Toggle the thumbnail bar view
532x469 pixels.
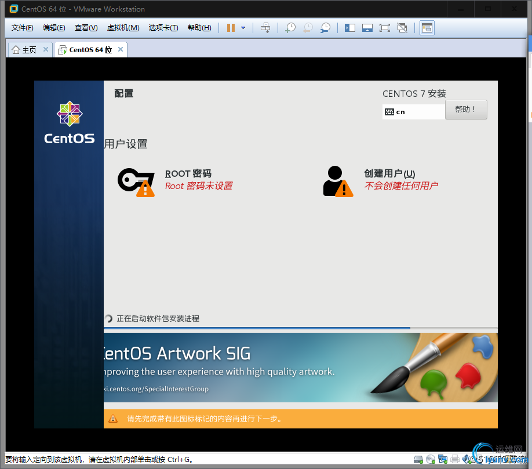(x=367, y=28)
